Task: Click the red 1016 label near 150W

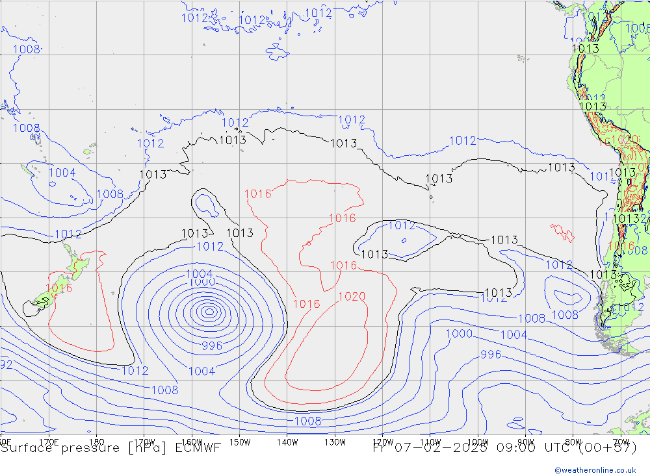Action: [x=258, y=194]
